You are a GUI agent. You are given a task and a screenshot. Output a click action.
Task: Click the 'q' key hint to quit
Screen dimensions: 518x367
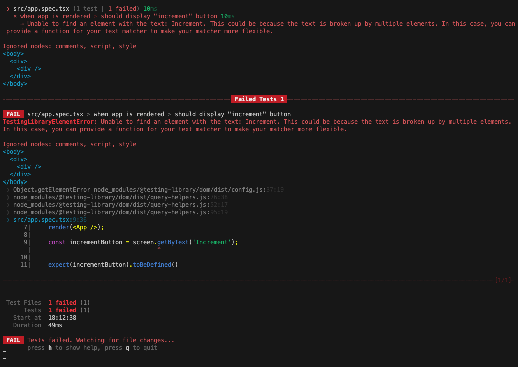click(128, 348)
